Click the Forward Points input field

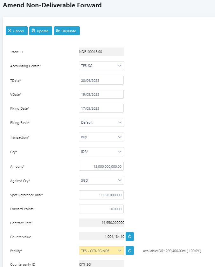[101, 209]
